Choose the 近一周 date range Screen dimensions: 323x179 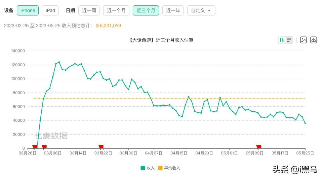tap(89, 10)
